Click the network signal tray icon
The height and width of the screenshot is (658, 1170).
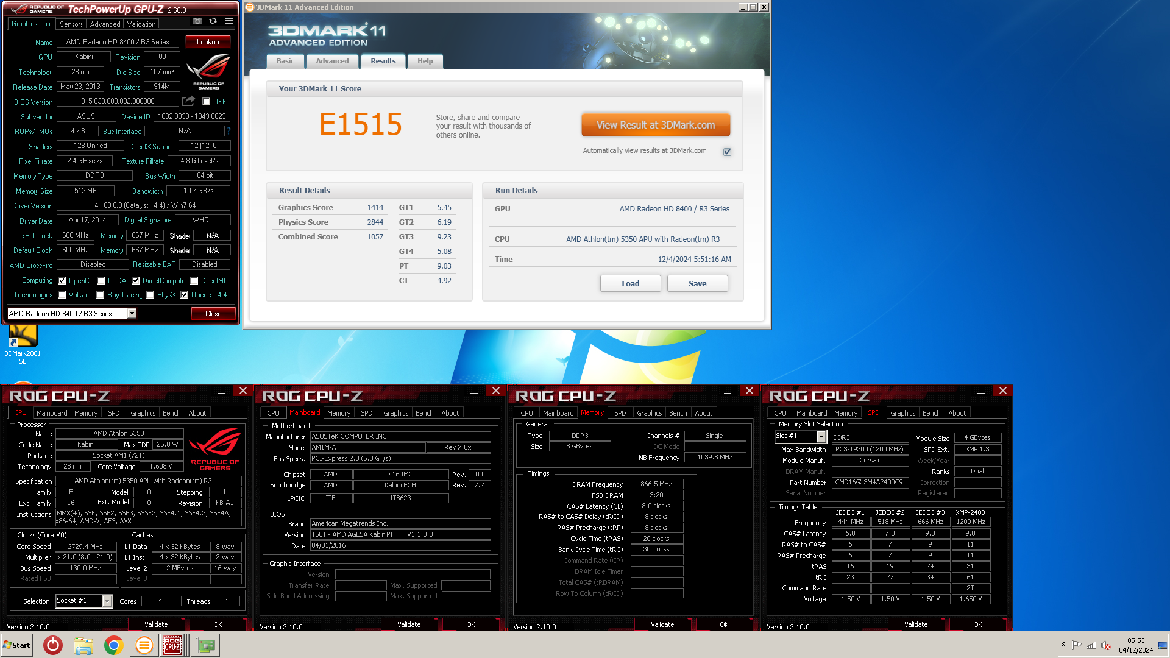click(1091, 645)
